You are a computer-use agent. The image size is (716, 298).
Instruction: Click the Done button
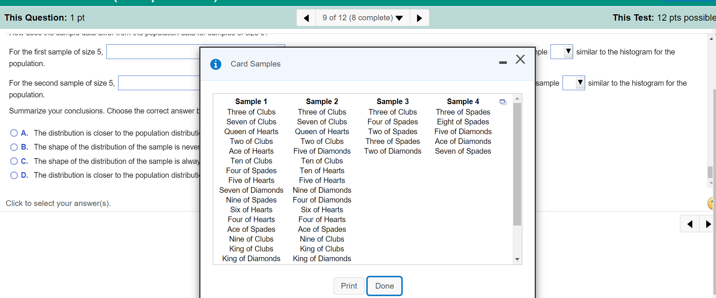(384, 286)
